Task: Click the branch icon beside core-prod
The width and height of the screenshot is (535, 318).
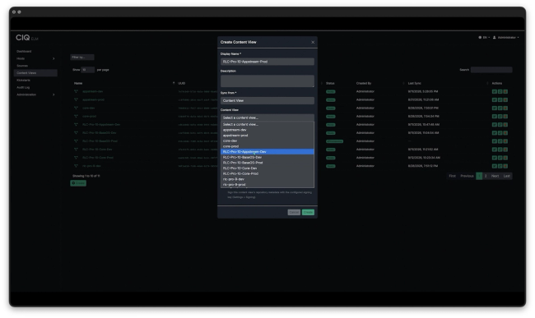Action: click(x=76, y=117)
